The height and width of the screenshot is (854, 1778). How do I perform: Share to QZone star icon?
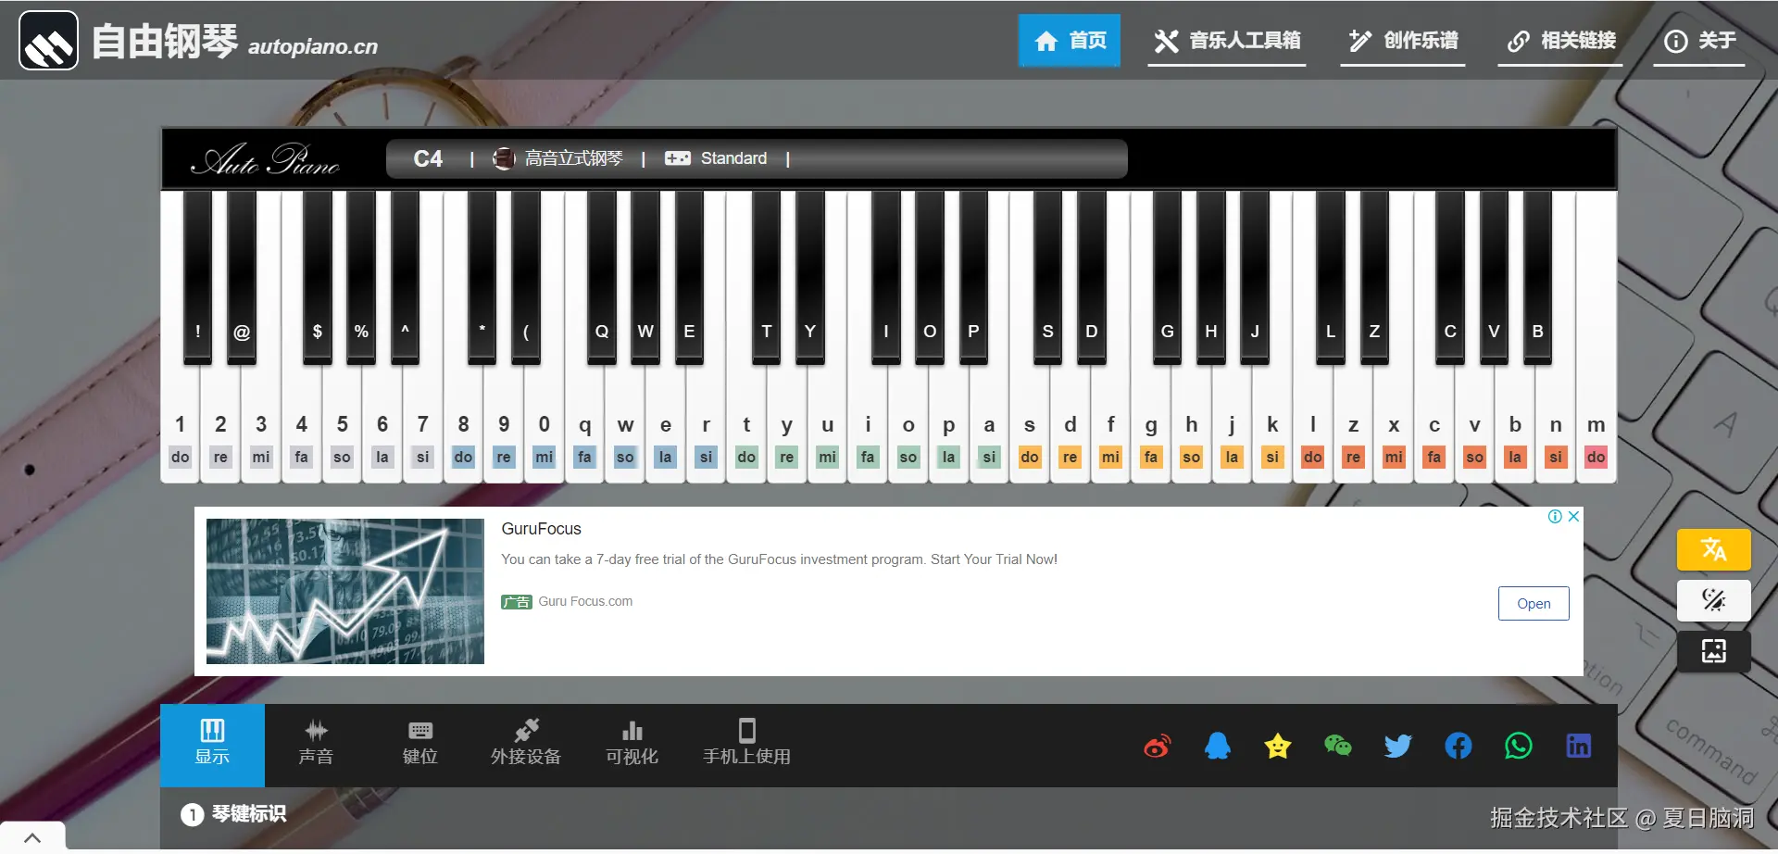coord(1278,746)
